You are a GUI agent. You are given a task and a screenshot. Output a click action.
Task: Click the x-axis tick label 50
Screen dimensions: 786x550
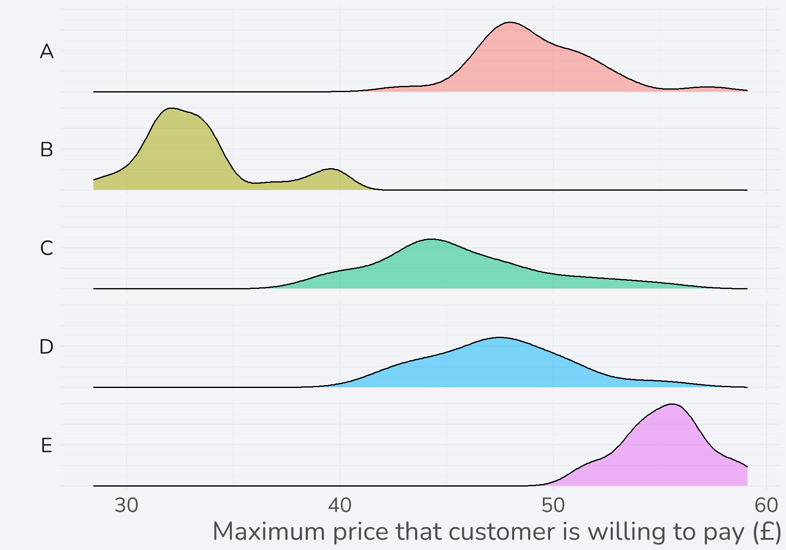tap(553, 506)
